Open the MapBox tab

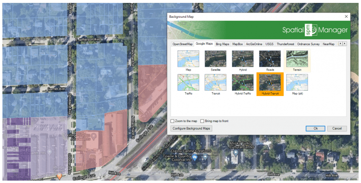coord(237,44)
